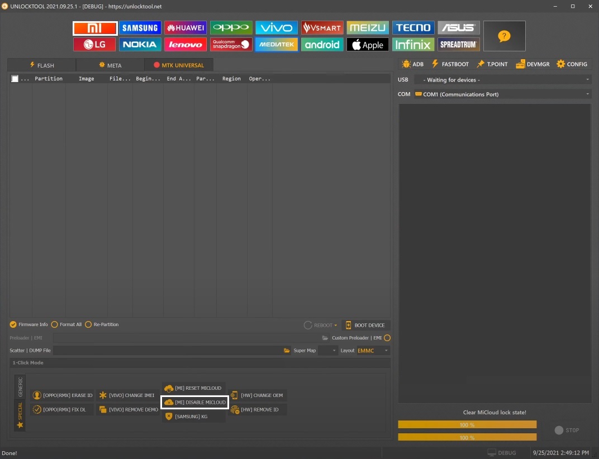This screenshot has height=459, width=599.
Task: Open the Lenovo brand section
Action: (x=186, y=44)
